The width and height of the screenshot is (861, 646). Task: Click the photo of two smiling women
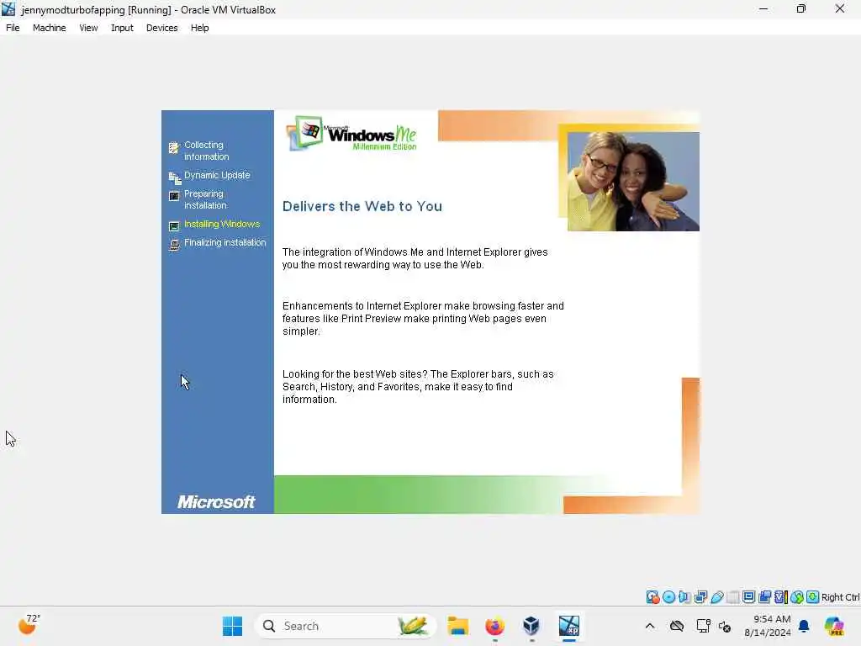coord(633,182)
